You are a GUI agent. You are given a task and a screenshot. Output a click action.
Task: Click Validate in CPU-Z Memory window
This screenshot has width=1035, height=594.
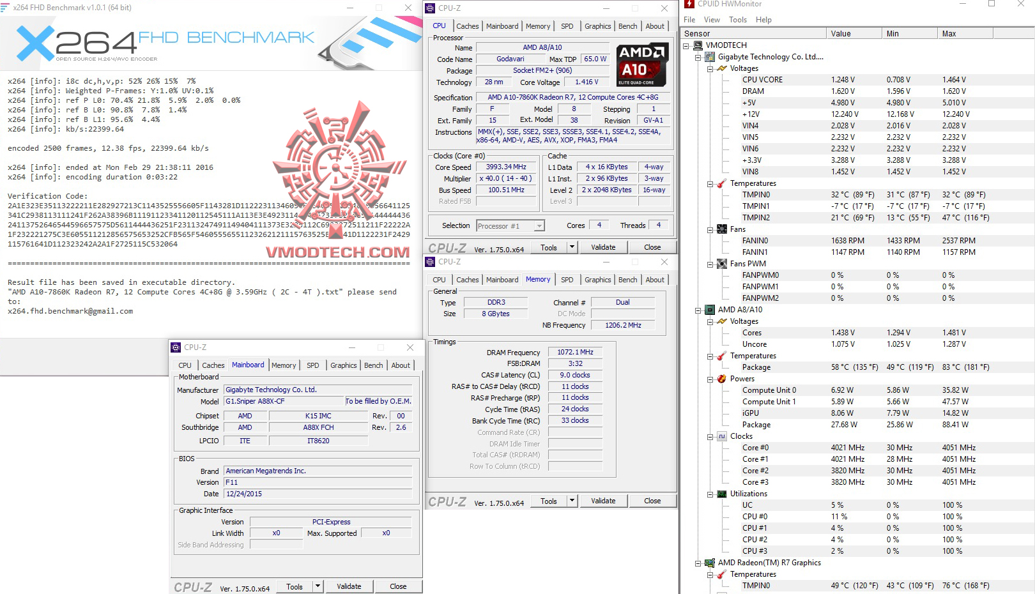pyautogui.click(x=603, y=501)
